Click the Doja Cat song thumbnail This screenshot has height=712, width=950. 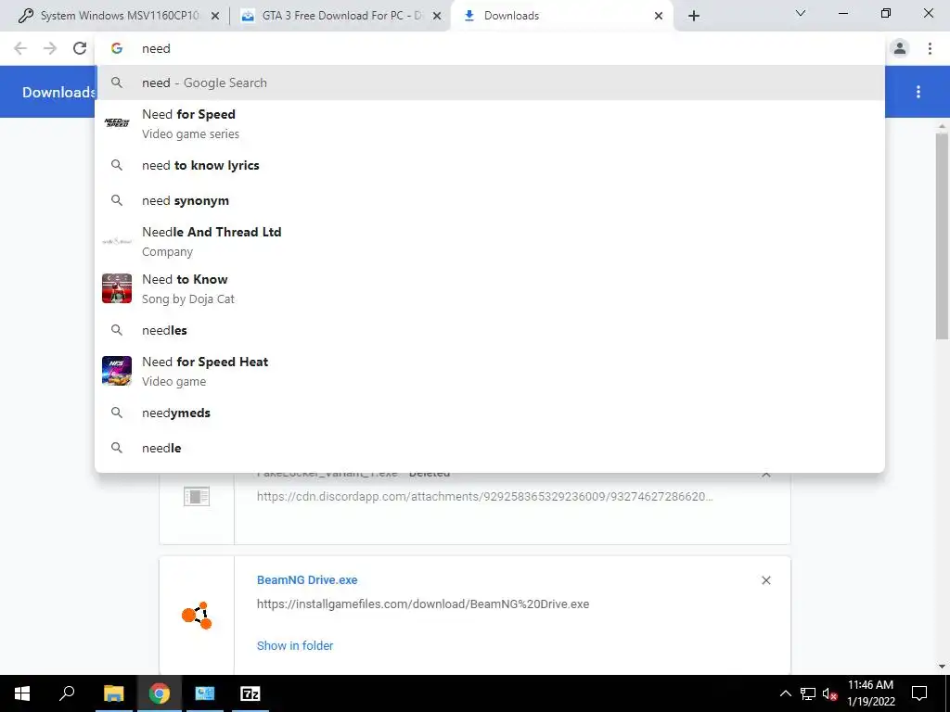tap(117, 288)
